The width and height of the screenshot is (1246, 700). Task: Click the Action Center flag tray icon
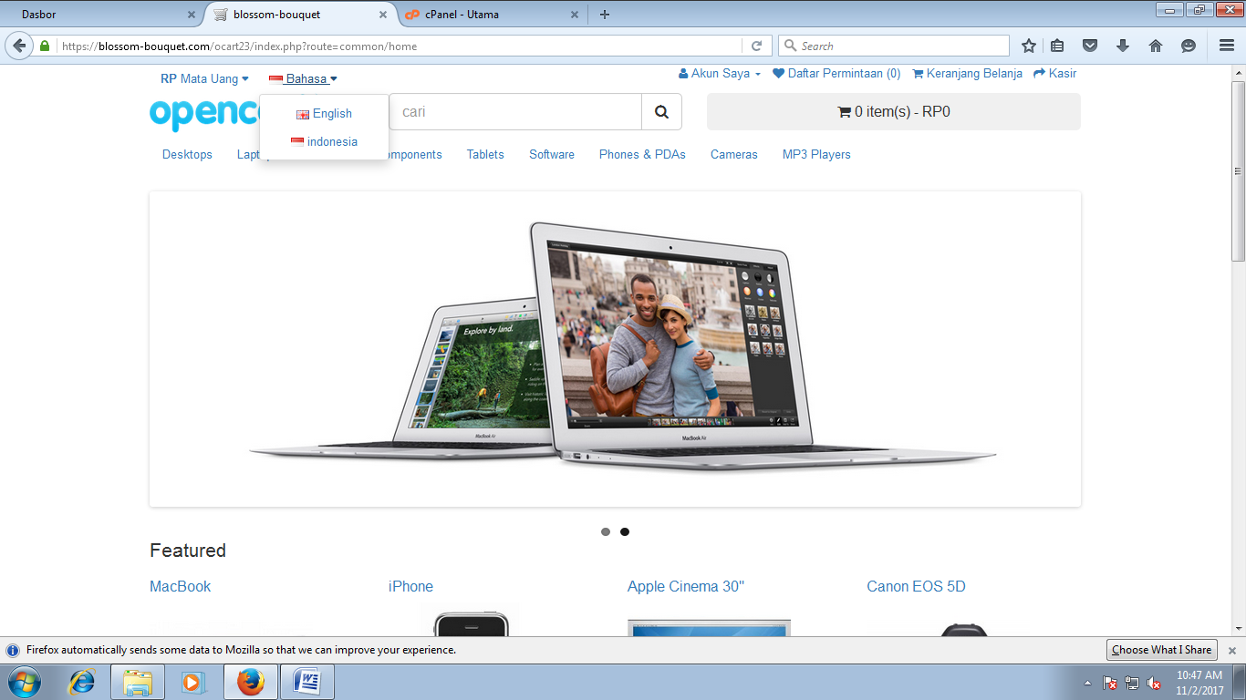tap(1110, 683)
